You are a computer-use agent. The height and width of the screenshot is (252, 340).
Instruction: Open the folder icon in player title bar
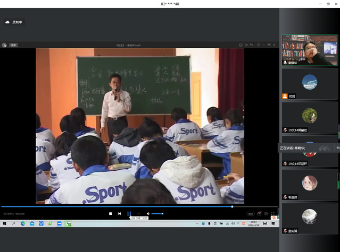[251, 45]
